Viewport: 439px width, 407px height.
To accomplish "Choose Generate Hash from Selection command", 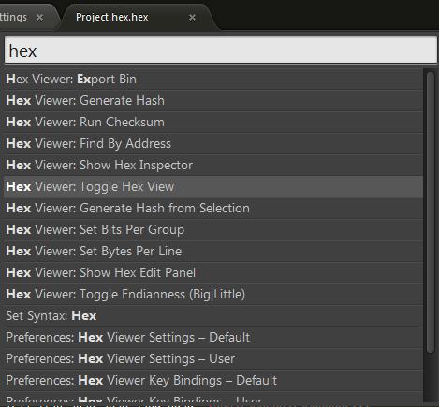I will pyautogui.click(x=213, y=209).
